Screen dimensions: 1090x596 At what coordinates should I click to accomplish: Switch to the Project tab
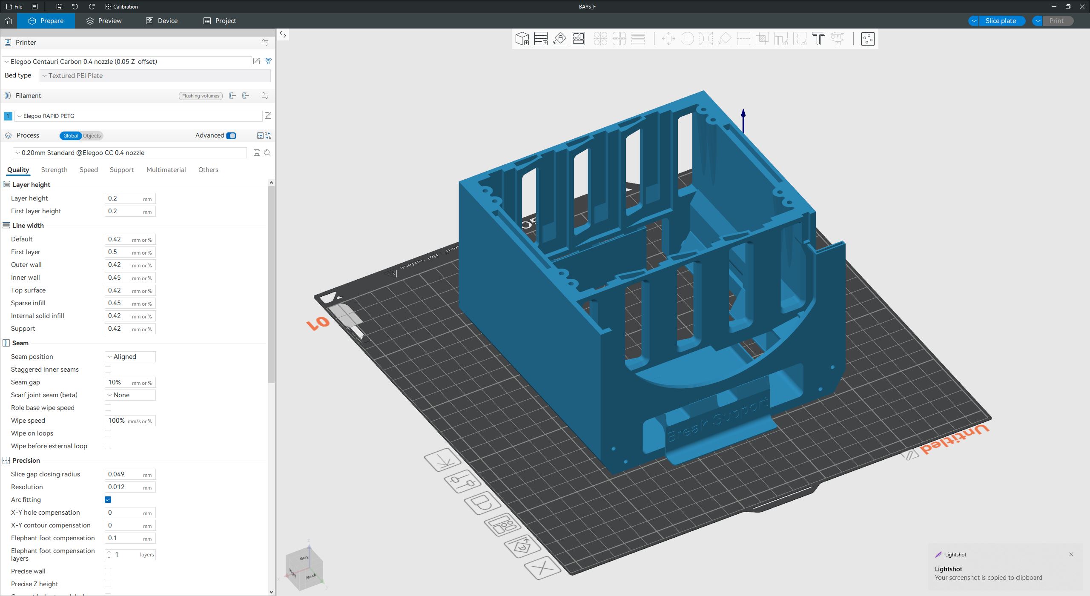(220, 21)
